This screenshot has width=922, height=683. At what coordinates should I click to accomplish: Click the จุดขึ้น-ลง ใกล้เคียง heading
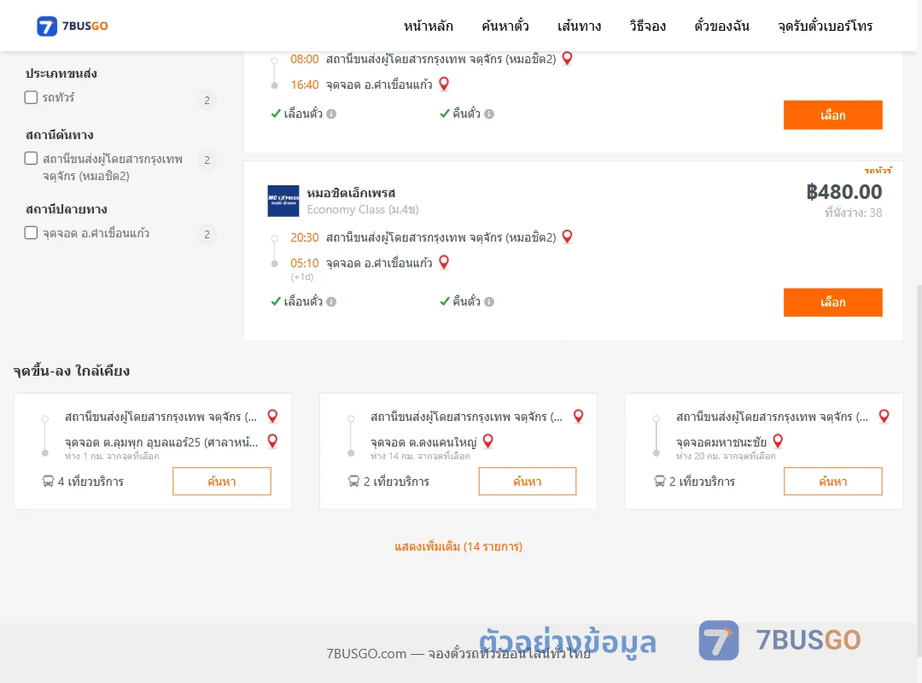point(71,371)
